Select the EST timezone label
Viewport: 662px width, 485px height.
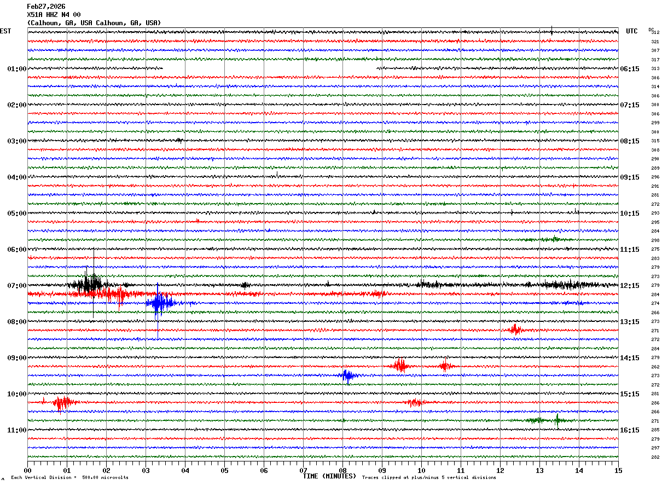(5, 31)
